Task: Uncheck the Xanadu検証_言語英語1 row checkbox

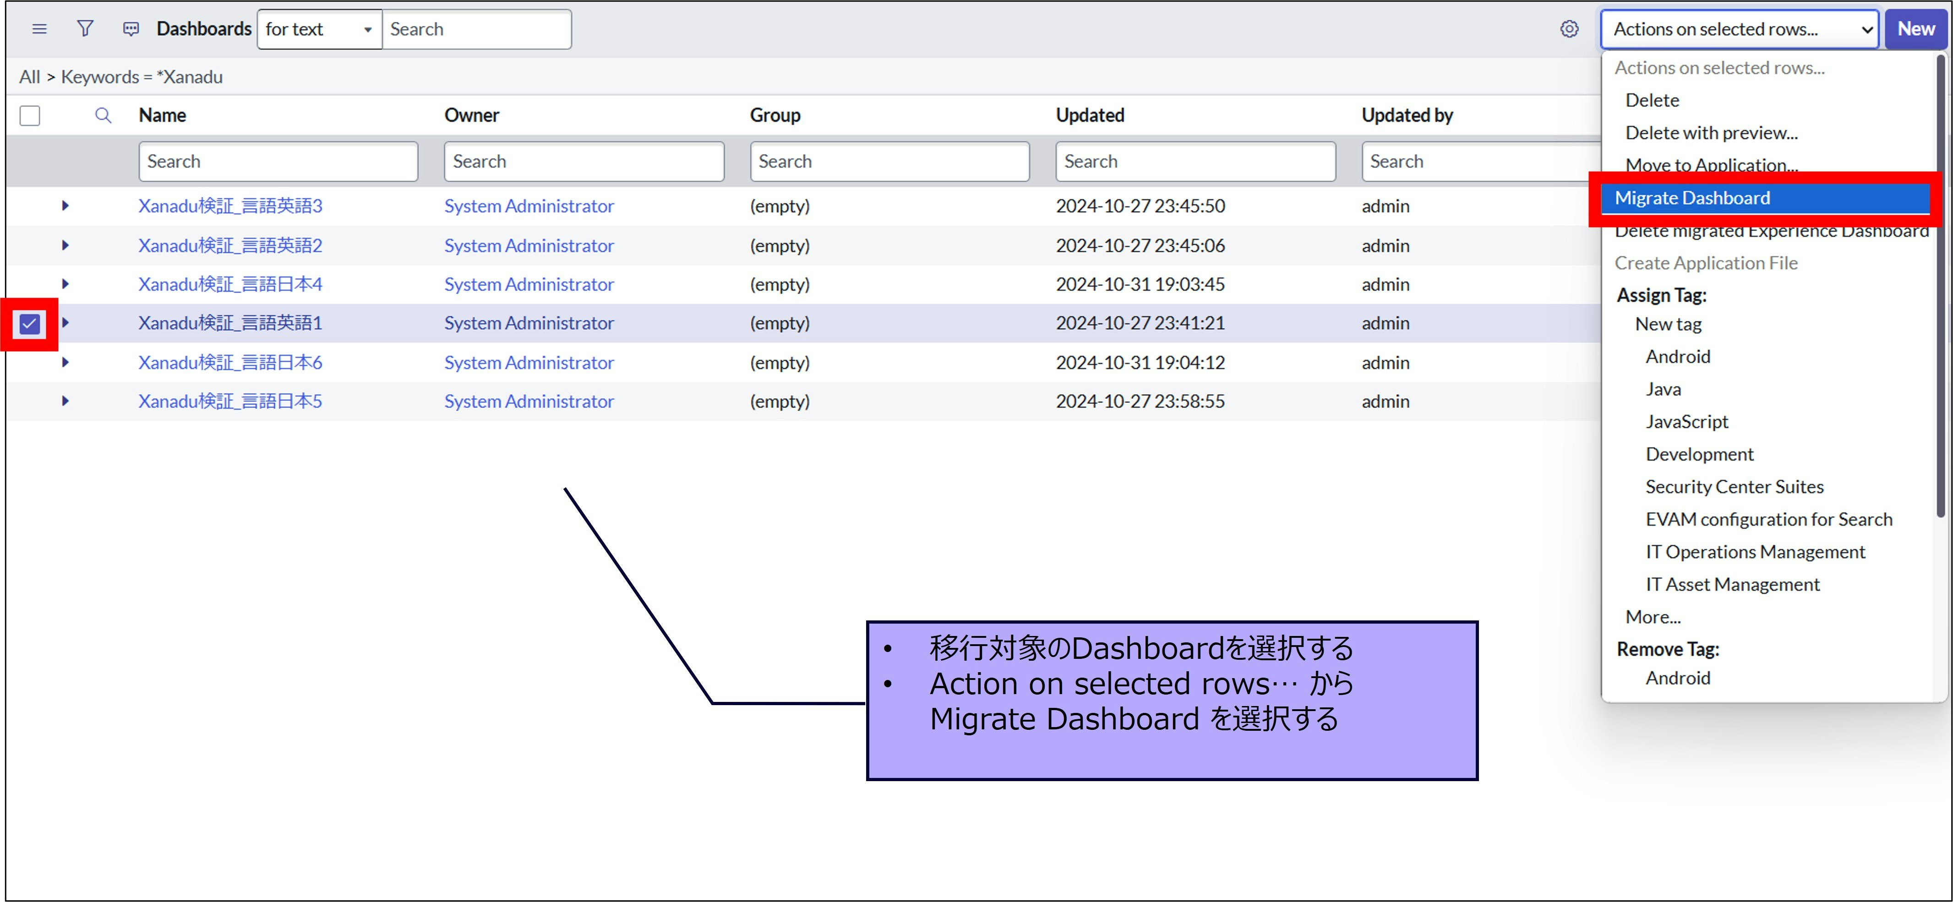Action: (29, 324)
